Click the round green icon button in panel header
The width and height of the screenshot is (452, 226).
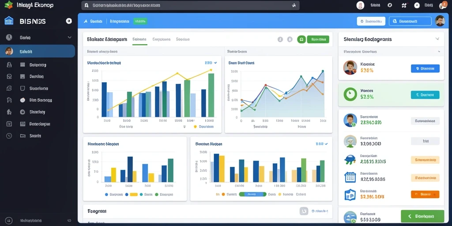(301, 39)
